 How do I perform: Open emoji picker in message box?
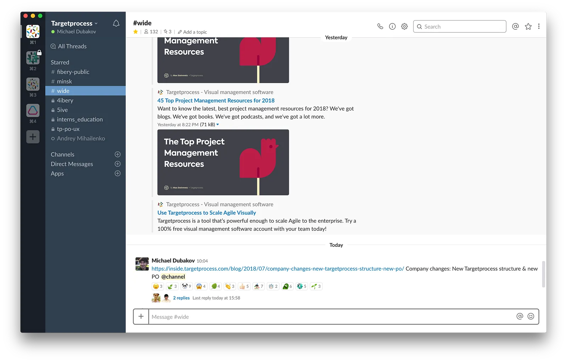click(531, 317)
